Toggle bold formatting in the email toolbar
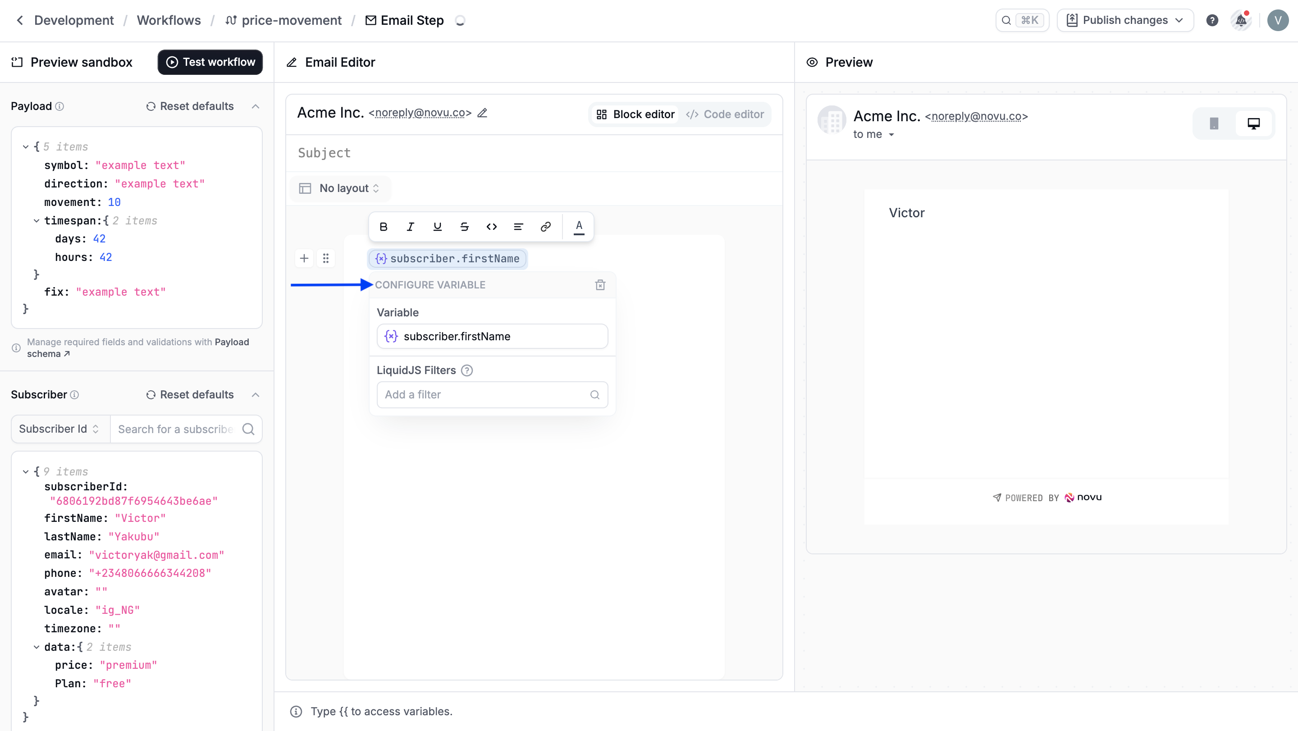Image resolution: width=1298 pixels, height=731 pixels. 384,226
